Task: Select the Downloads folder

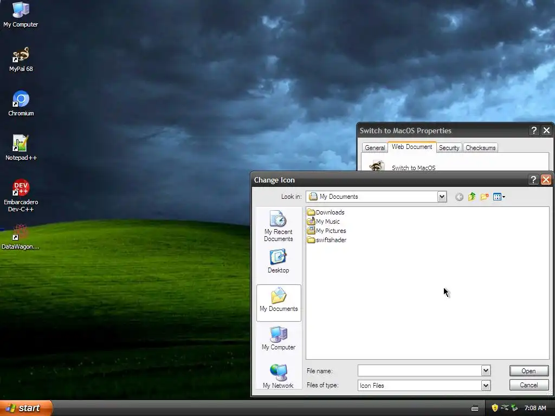Action: pyautogui.click(x=326, y=212)
